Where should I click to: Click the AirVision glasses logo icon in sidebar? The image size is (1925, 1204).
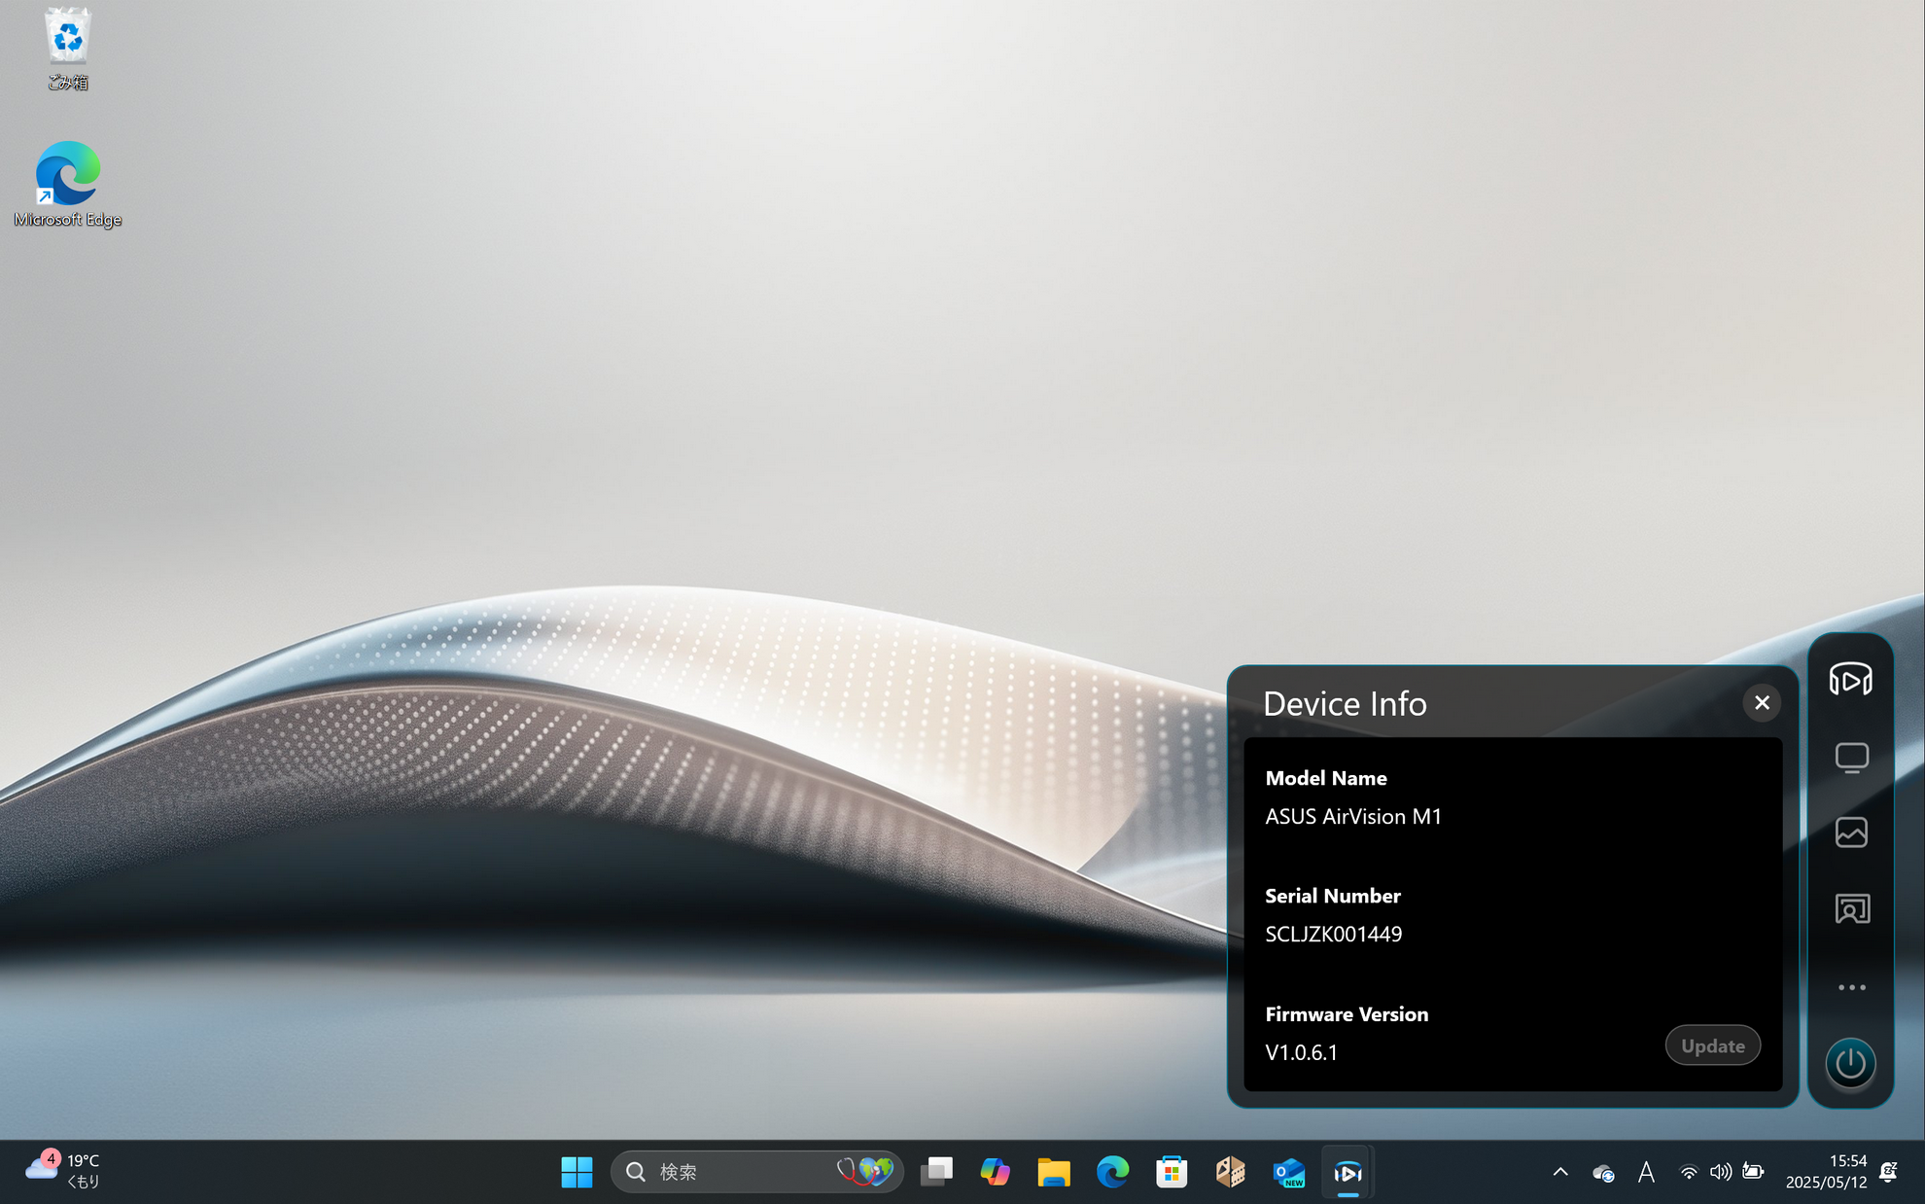(x=1850, y=679)
